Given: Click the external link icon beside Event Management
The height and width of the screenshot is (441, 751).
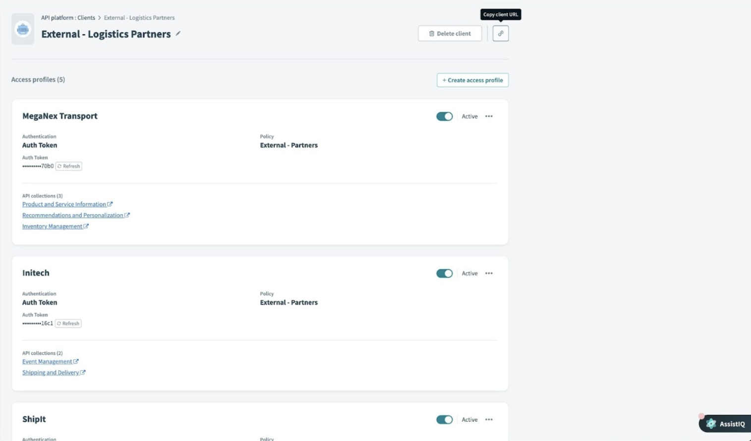Looking at the screenshot, I should [x=76, y=361].
